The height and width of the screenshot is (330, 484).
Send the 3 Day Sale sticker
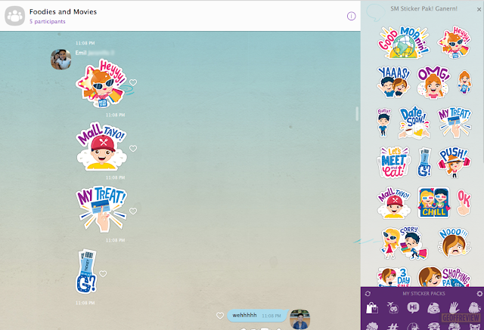[394, 277]
